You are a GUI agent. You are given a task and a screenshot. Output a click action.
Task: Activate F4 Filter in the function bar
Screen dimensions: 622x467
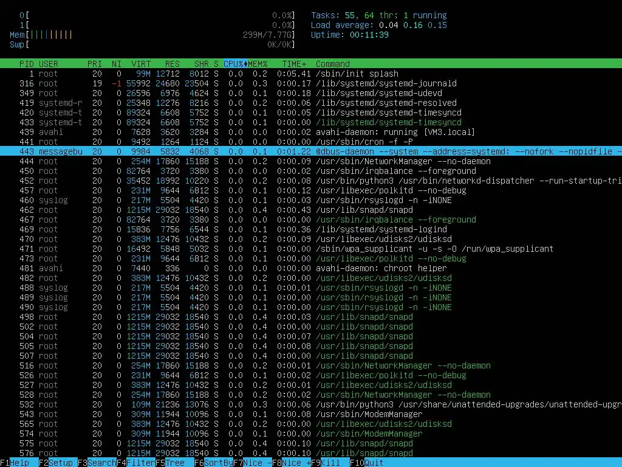tap(136, 463)
